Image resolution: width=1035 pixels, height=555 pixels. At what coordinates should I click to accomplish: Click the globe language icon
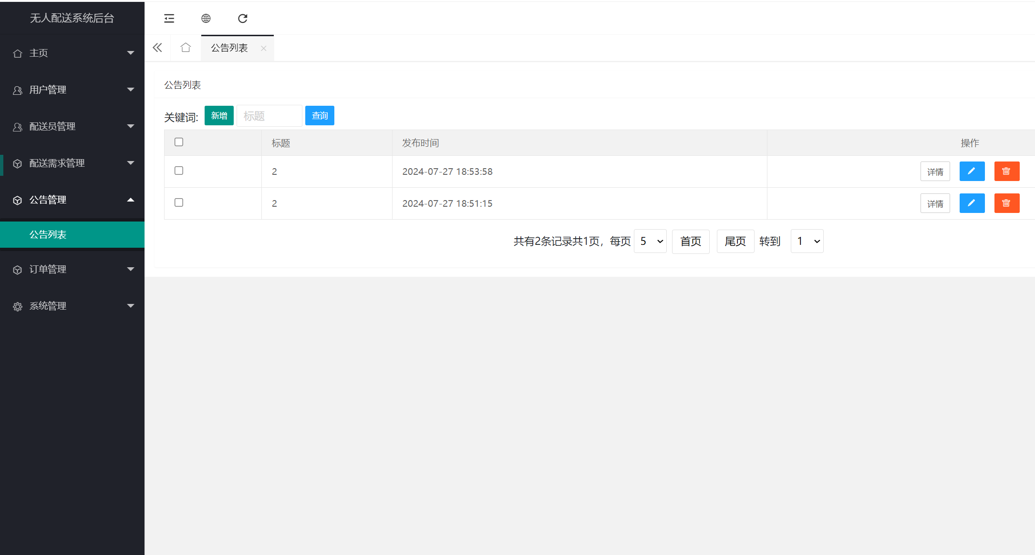coord(206,19)
